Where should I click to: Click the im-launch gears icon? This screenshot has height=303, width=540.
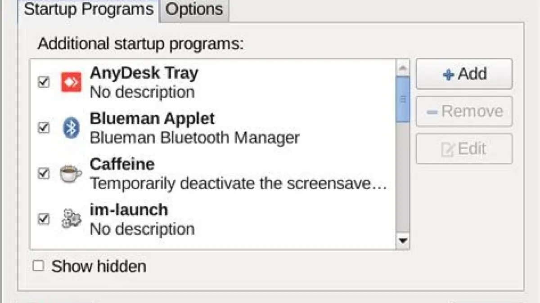tap(71, 219)
